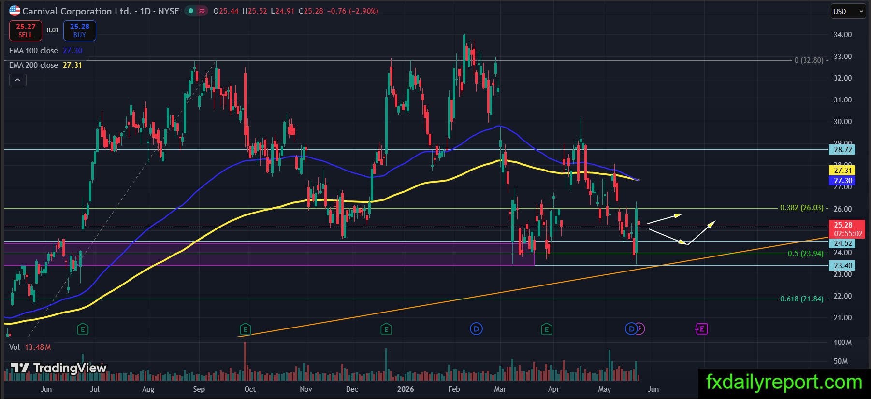Select the Fibonacci 0 (32.80) level label
This screenshot has width=871, height=399.
809,60
